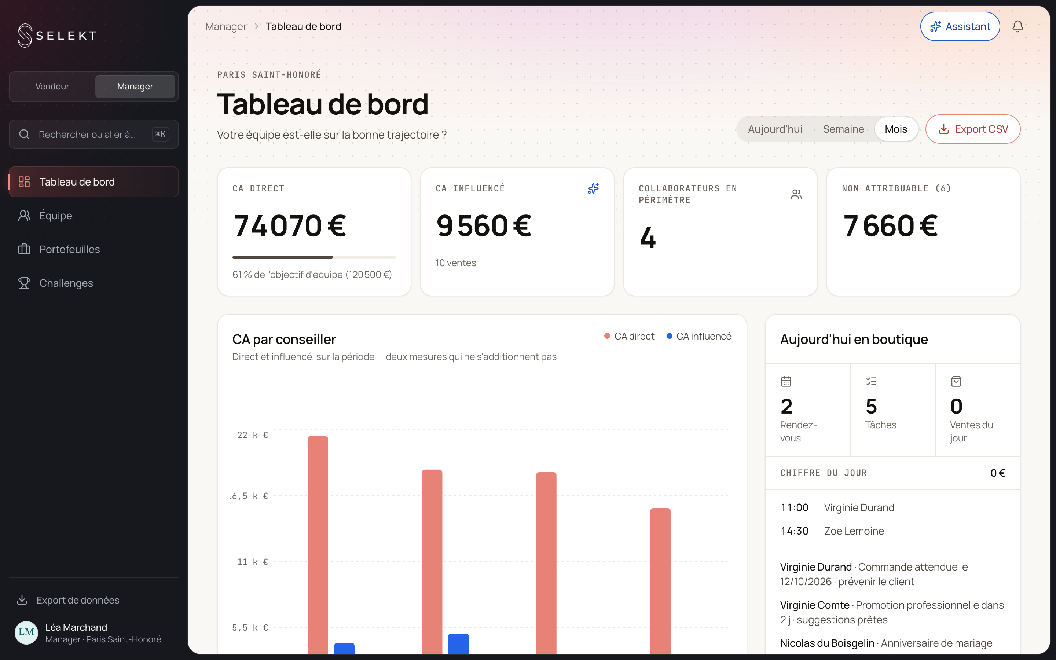1056x660 pixels.
Task: Click the ⌘K shortcut badge
Action: [161, 135]
